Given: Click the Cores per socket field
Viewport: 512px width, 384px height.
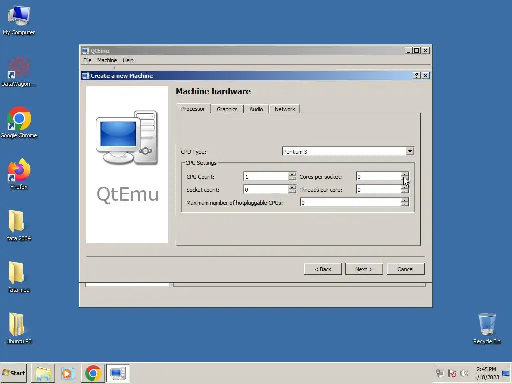Looking at the screenshot, I should pyautogui.click(x=379, y=176).
